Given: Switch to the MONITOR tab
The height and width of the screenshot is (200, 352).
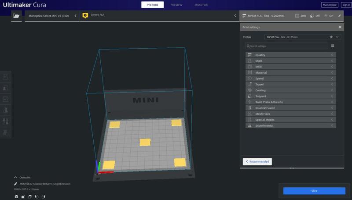Looking at the screenshot, I should [201, 5].
